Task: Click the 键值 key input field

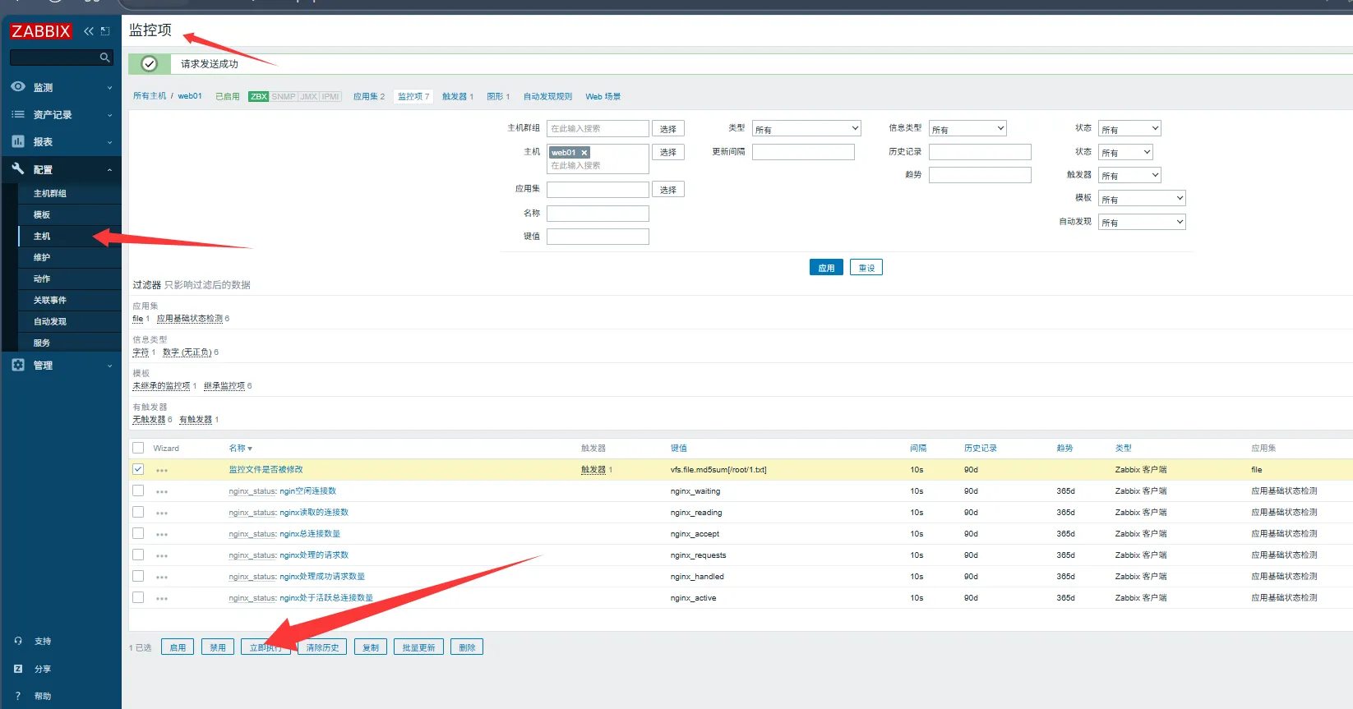Action: [x=598, y=237]
